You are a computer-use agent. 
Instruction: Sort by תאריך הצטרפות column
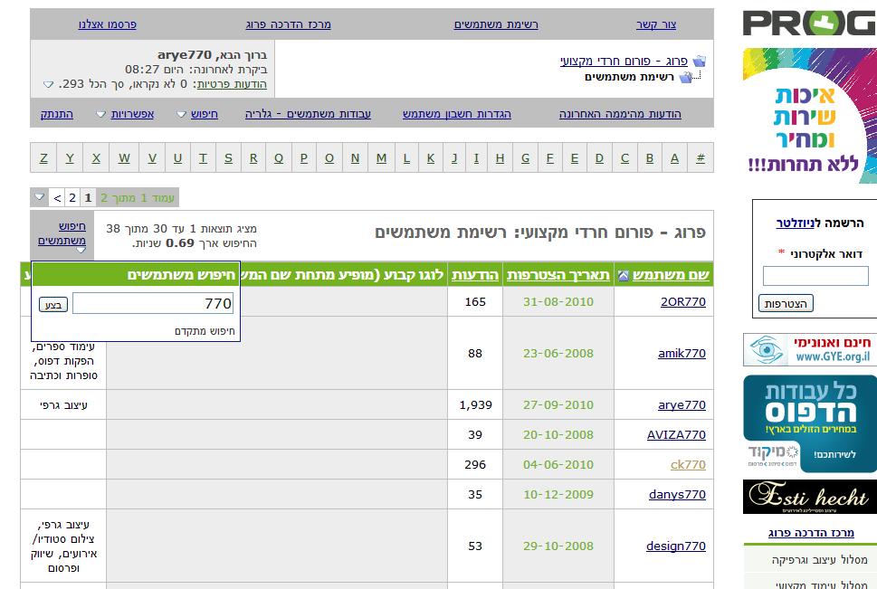(558, 275)
